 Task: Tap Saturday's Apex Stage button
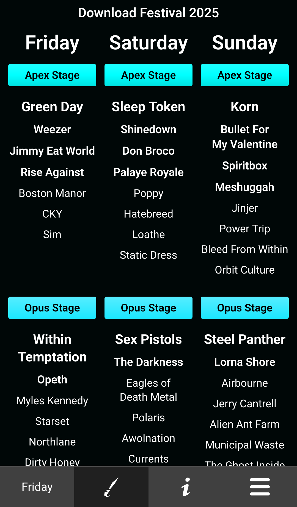[148, 75]
